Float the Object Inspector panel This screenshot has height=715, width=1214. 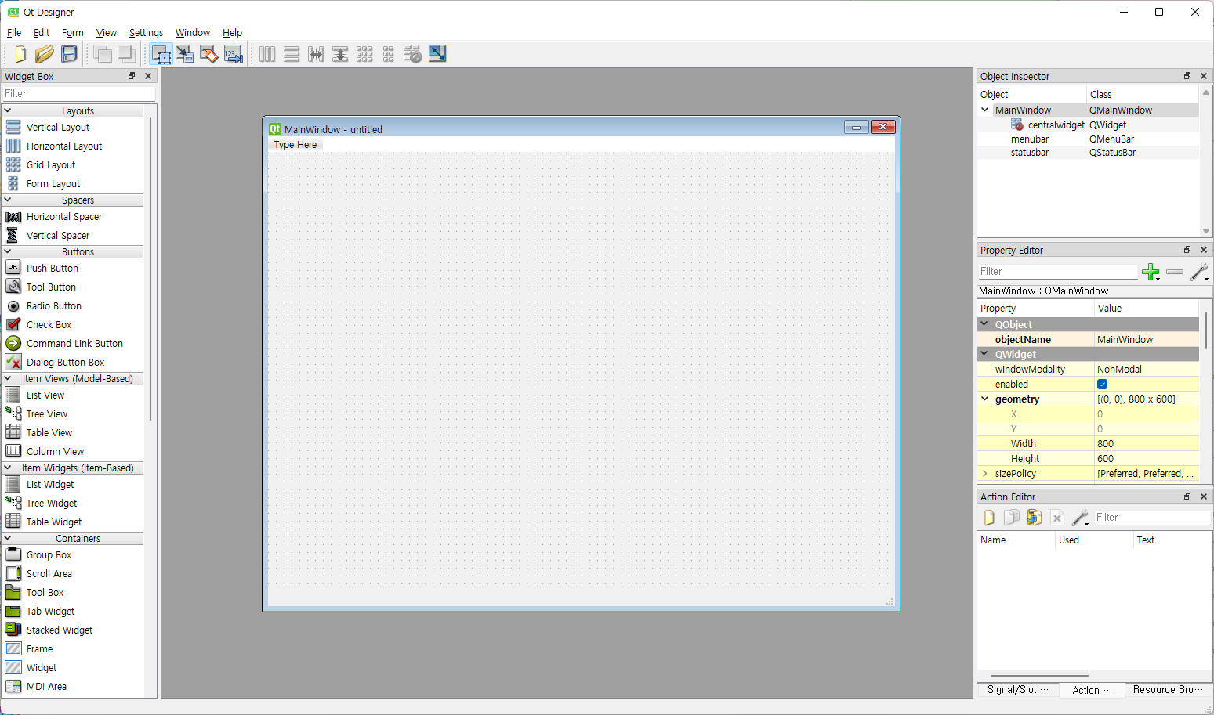(x=1187, y=76)
